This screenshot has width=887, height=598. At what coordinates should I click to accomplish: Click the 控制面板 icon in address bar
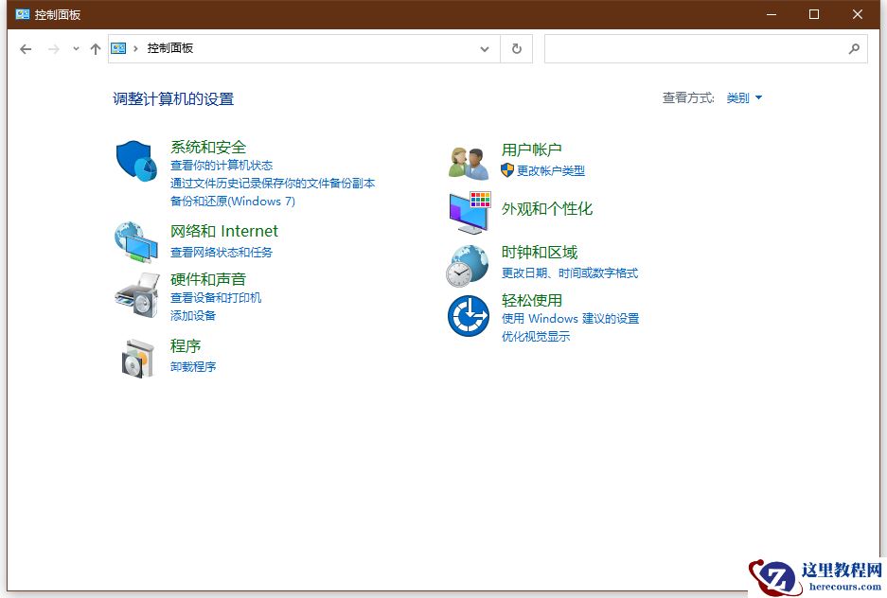[117, 47]
